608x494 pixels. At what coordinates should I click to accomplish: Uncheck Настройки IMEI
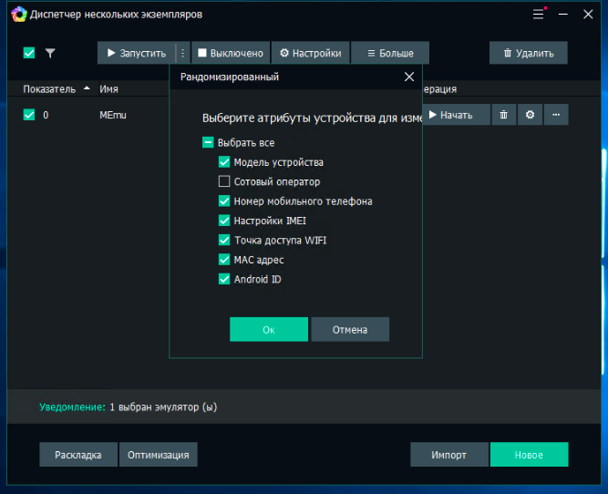tap(224, 221)
